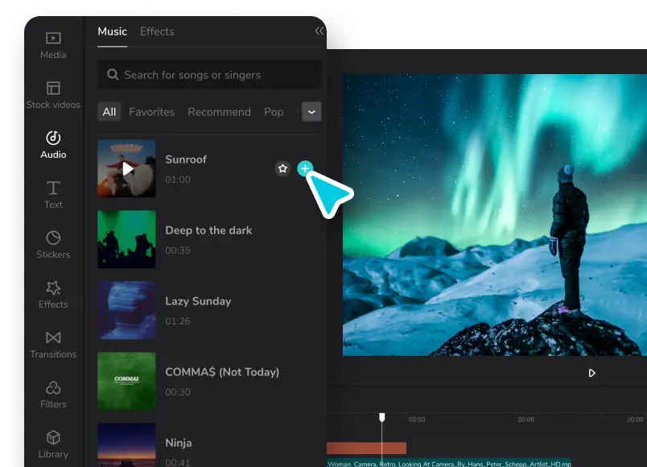Click the COMMA$ (Not Today) title
The height and width of the screenshot is (467, 647).
[x=222, y=372]
